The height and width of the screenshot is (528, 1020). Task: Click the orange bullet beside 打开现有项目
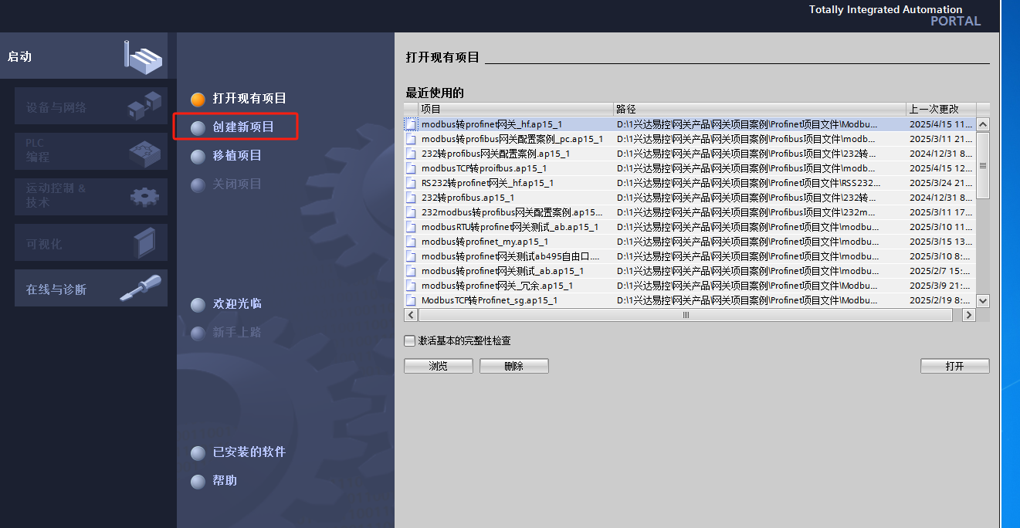(198, 99)
